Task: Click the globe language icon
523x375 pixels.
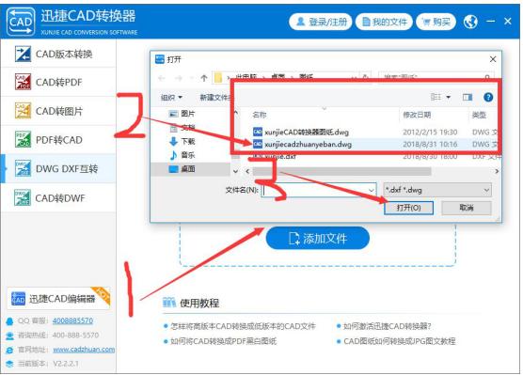Action: (x=470, y=22)
